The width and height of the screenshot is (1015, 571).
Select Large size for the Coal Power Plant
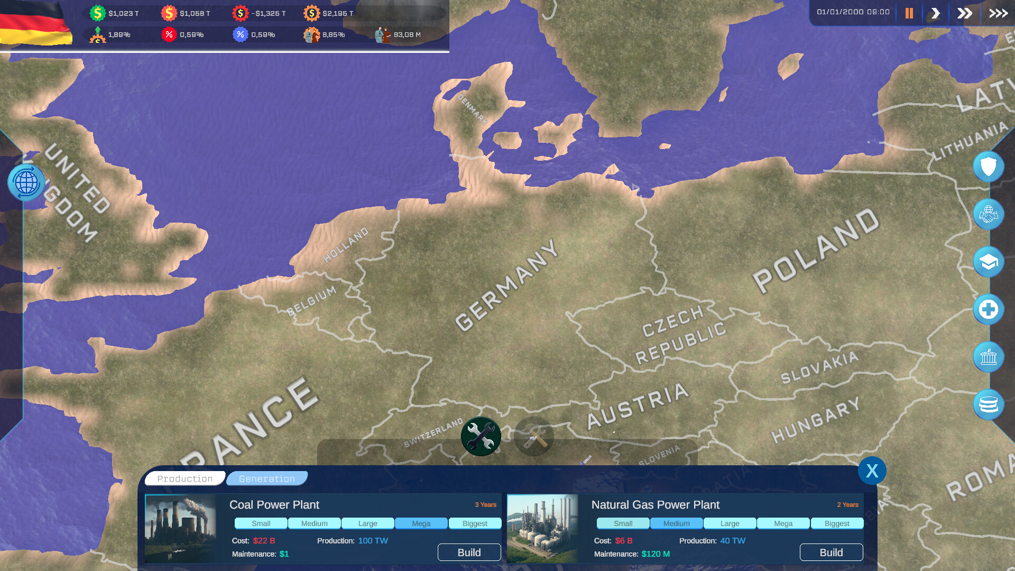[x=367, y=523]
